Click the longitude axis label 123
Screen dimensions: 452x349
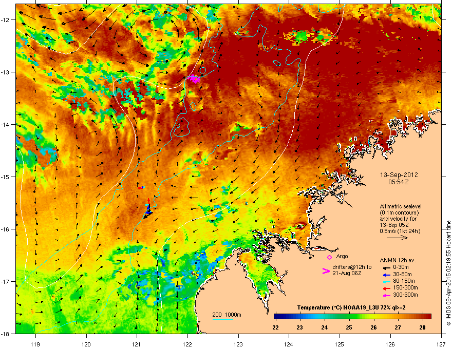coord(238,344)
